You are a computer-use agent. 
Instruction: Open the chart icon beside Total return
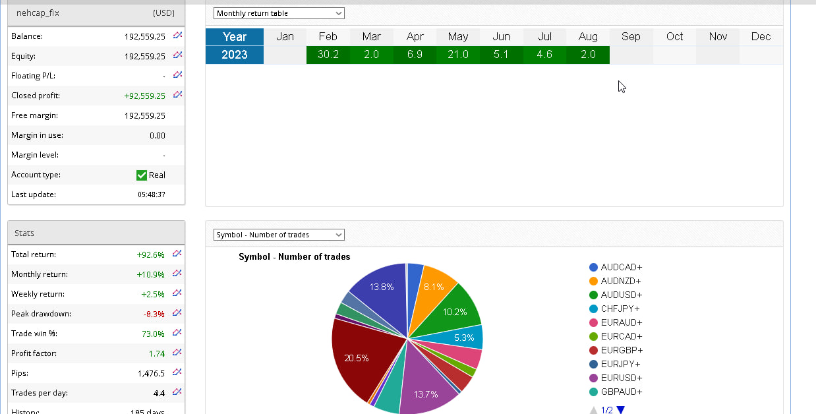coord(177,254)
